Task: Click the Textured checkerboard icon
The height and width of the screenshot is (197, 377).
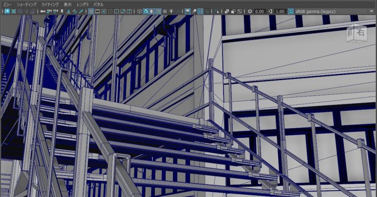Action: point(165,11)
